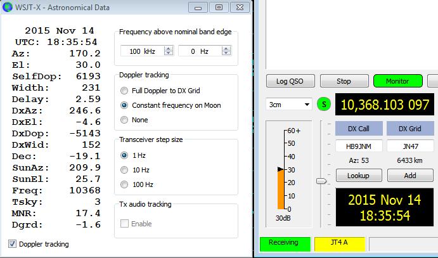Screen dimensions: 438x258
Task: Click the 30dB meter reading label
Action: point(283,218)
